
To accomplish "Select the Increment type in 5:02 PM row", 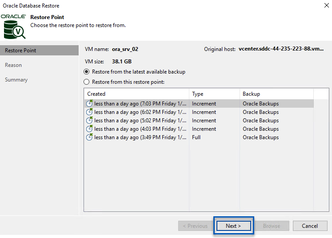I will point(204,121).
